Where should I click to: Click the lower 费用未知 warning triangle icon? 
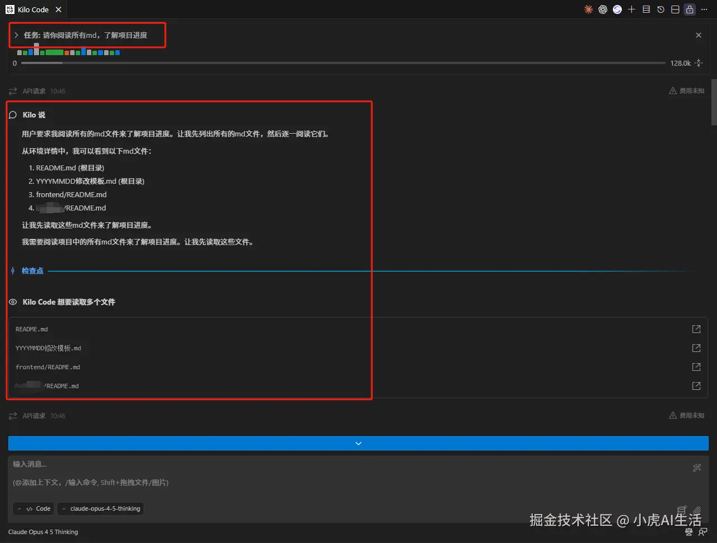(673, 415)
